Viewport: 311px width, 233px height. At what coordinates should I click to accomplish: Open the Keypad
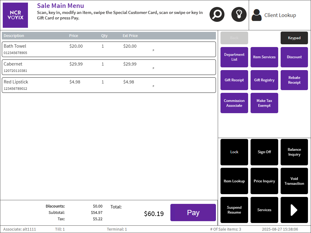tap(294, 38)
